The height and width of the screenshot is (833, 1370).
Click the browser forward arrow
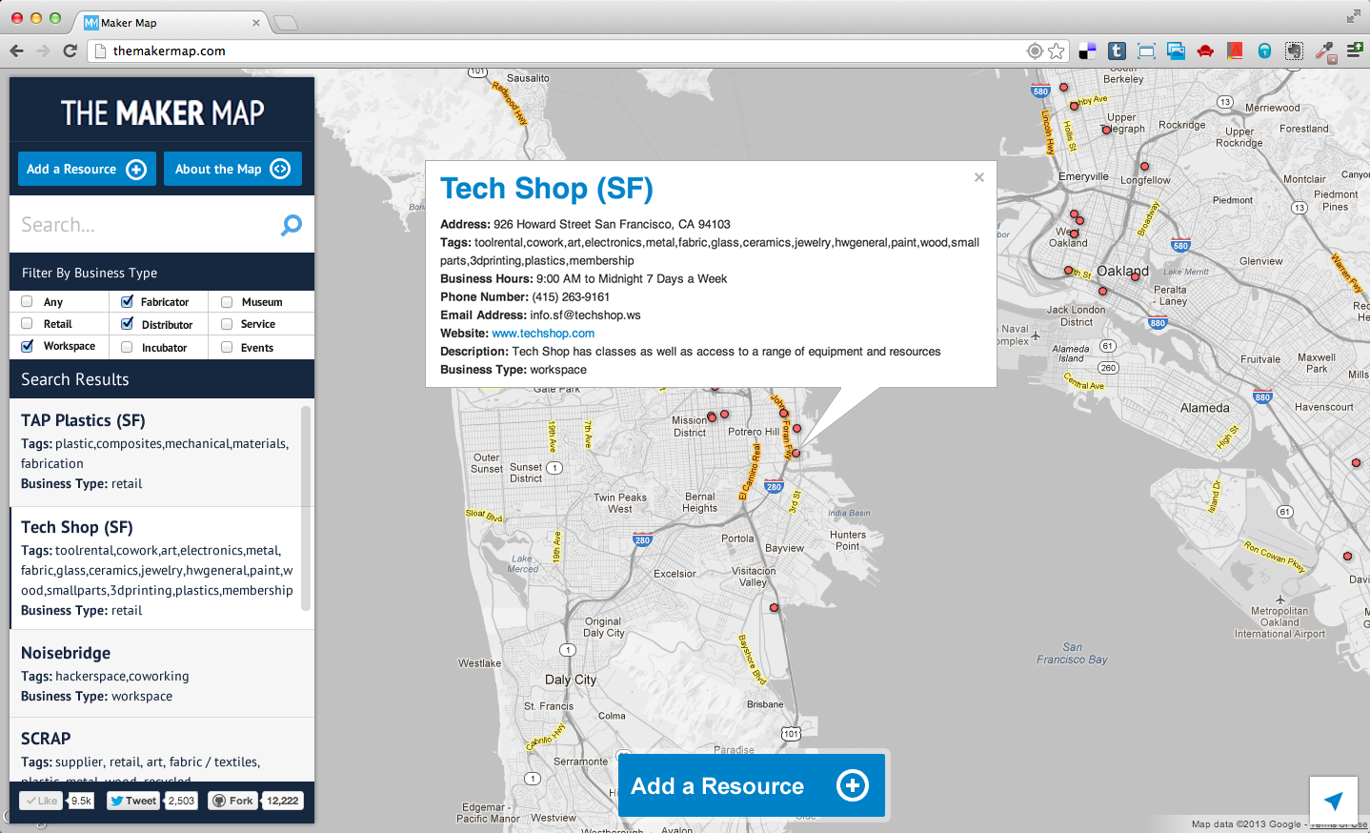(43, 51)
